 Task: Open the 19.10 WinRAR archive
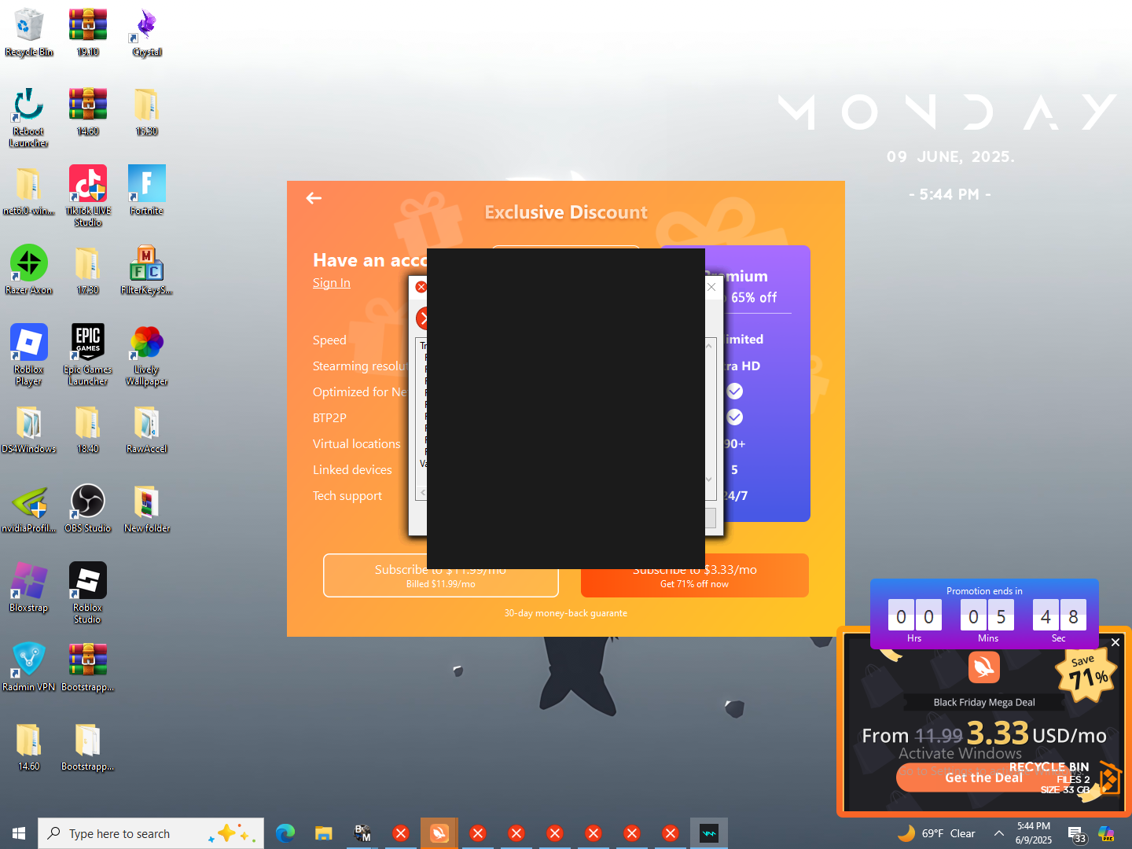click(88, 32)
